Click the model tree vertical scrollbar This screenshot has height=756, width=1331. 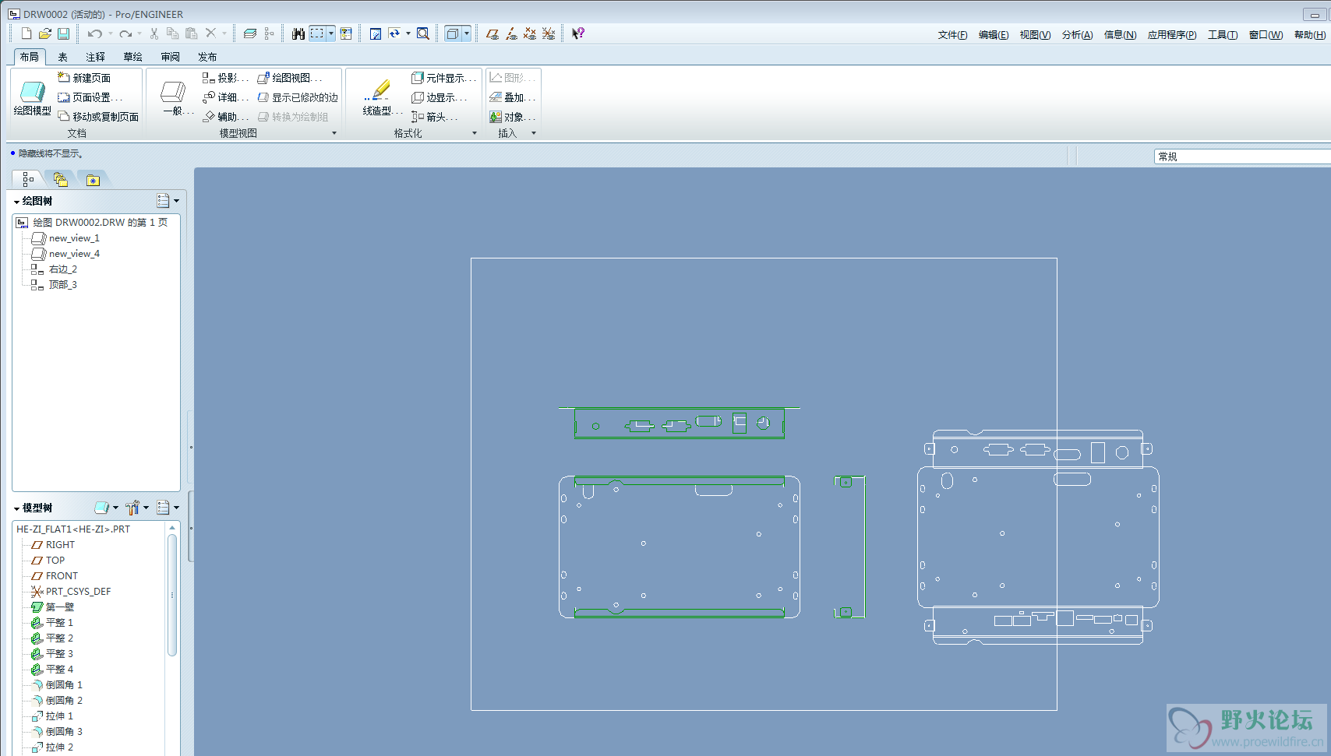172,596
